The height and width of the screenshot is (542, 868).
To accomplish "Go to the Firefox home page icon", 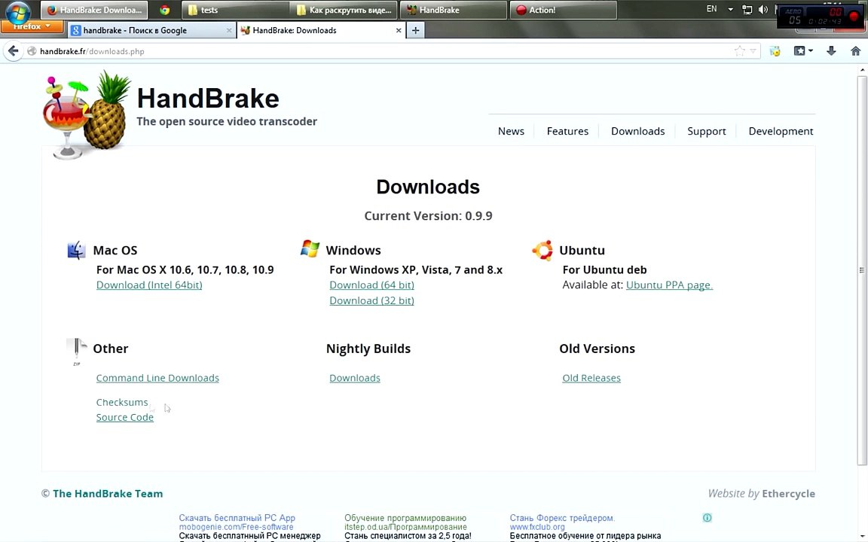I will [x=855, y=51].
